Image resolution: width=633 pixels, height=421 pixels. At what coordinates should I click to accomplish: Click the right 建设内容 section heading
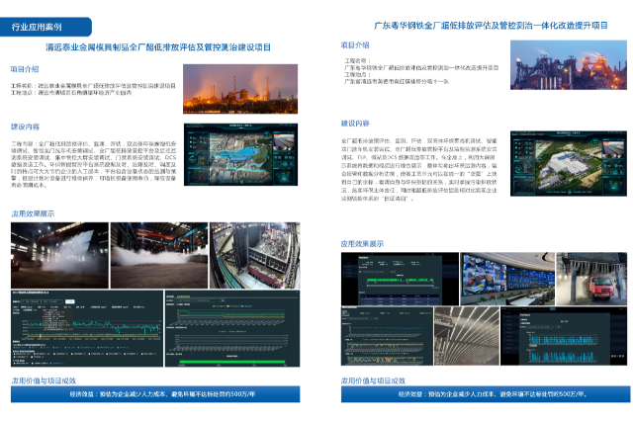(355, 124)
